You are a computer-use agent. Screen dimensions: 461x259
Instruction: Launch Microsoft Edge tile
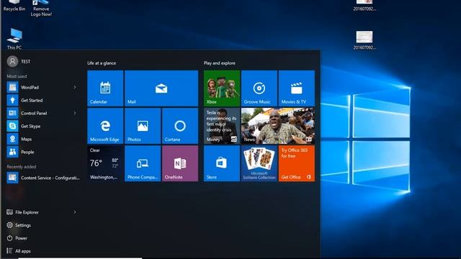(x=105, y=126)
